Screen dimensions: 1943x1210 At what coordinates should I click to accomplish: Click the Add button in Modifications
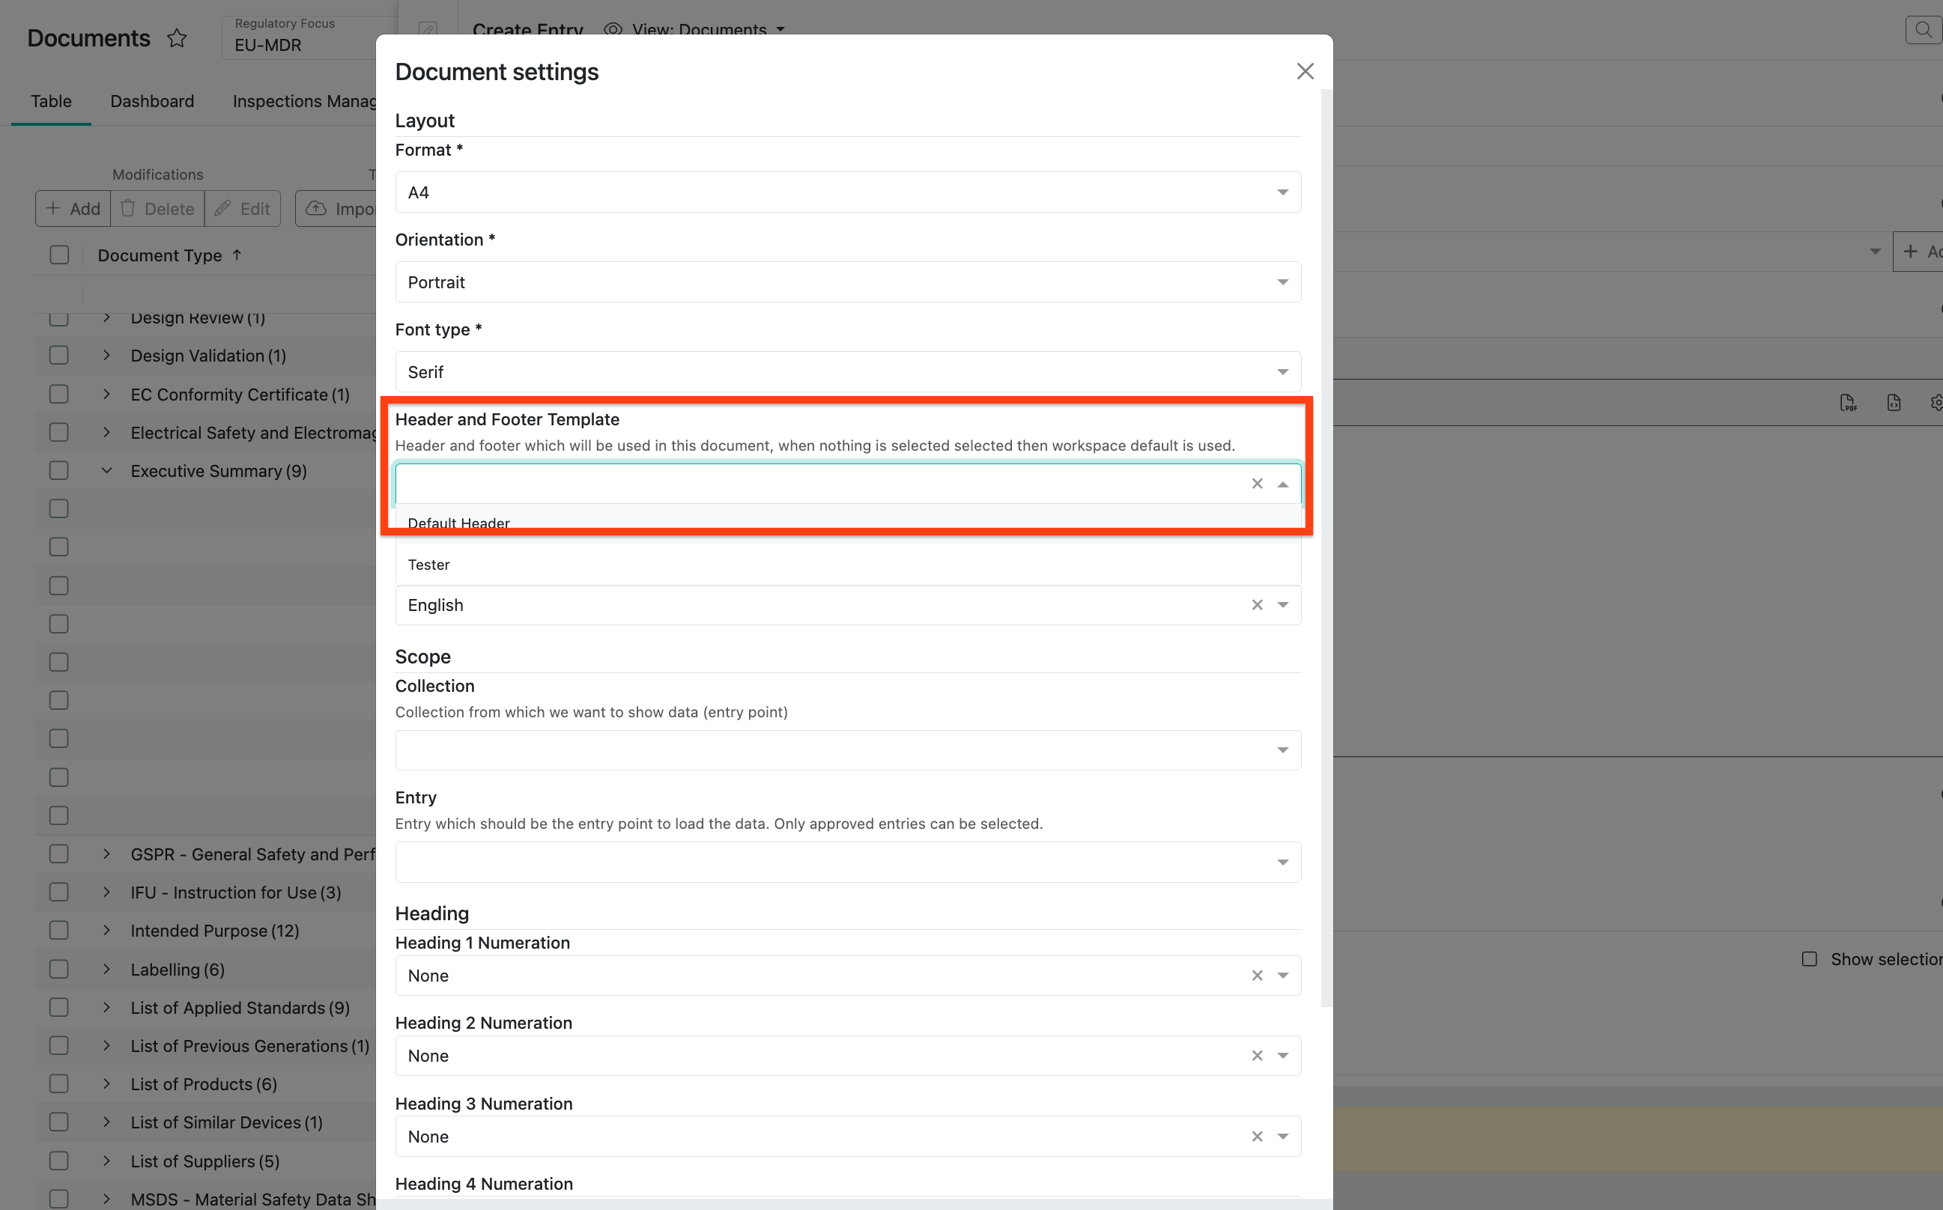[73, 209]
